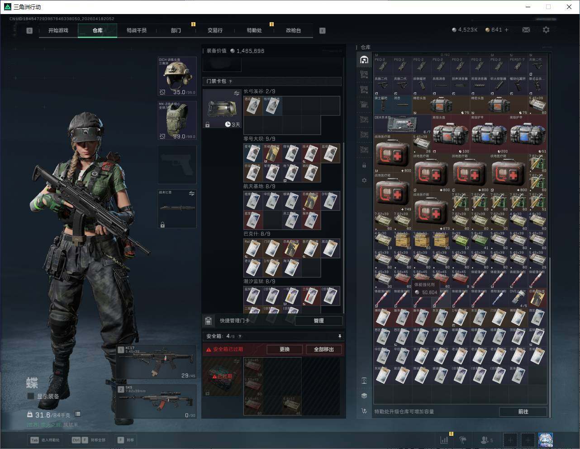Open the 交易行 tab
This screenshot has height=449, width=580.
point(215,30)
